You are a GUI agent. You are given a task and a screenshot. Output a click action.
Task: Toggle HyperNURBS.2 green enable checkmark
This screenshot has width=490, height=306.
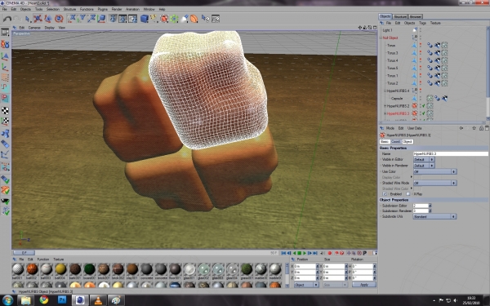coord(423,106)
